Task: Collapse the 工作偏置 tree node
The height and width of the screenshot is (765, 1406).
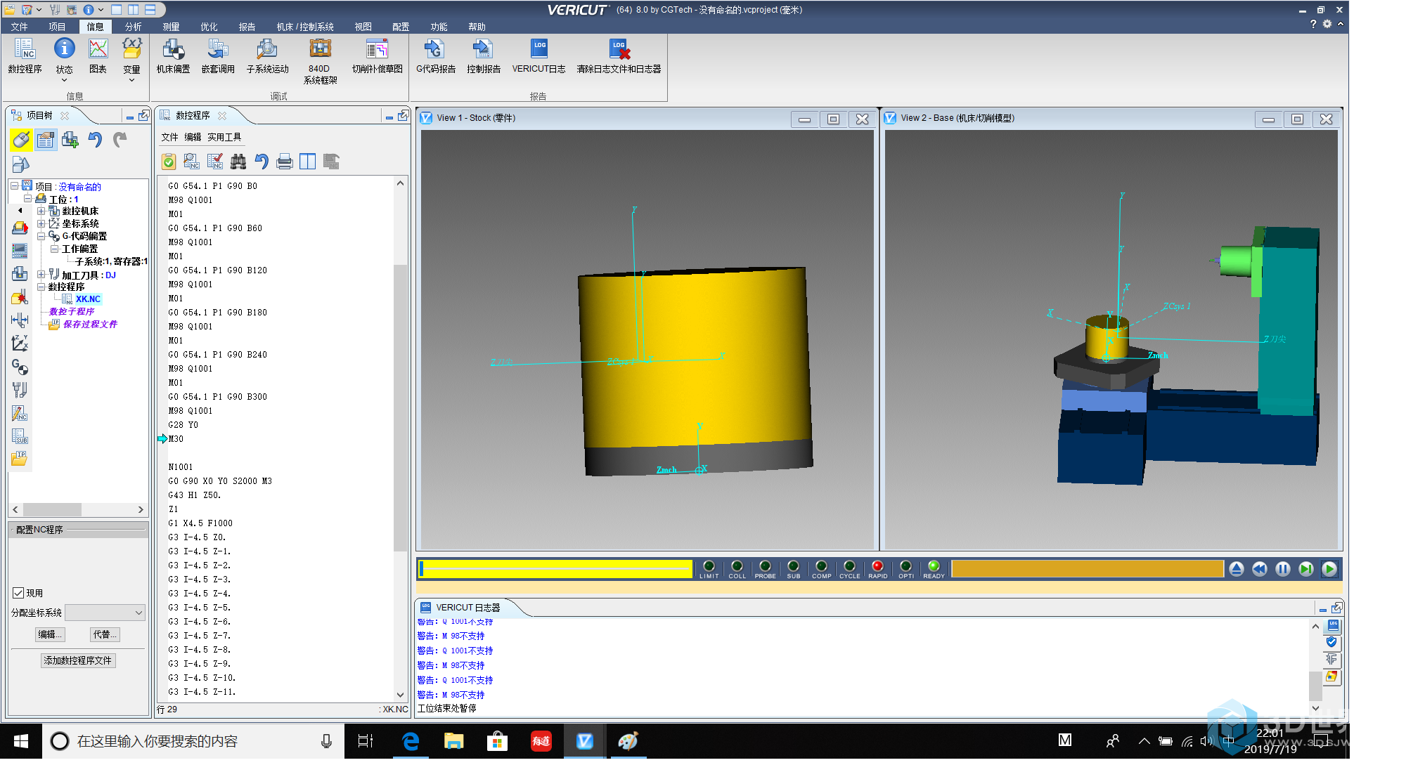Action: [x=54, y=249]
